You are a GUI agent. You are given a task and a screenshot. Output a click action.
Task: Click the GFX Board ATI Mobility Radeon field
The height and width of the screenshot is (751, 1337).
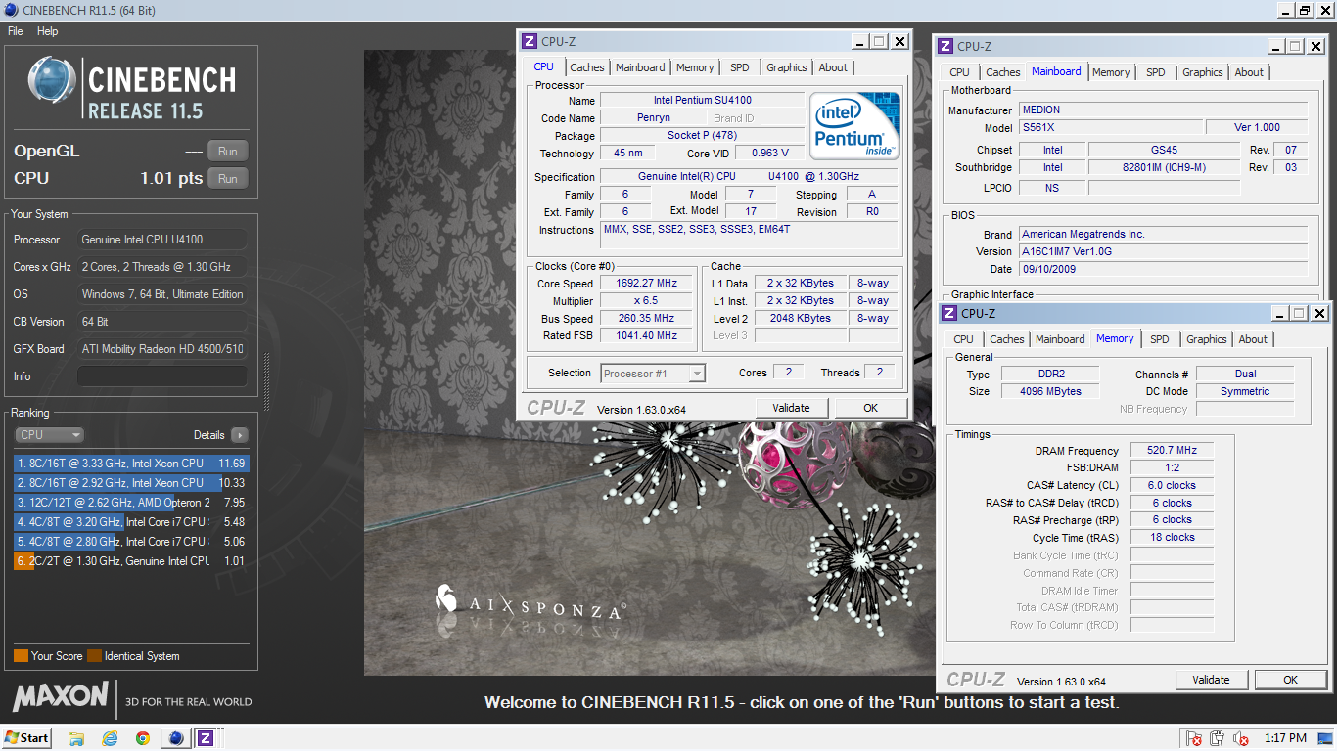pos(161,349)
